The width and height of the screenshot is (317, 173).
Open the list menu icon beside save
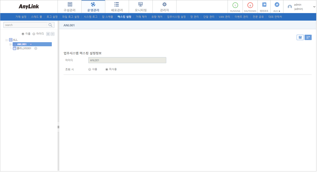tap(308, 38)
